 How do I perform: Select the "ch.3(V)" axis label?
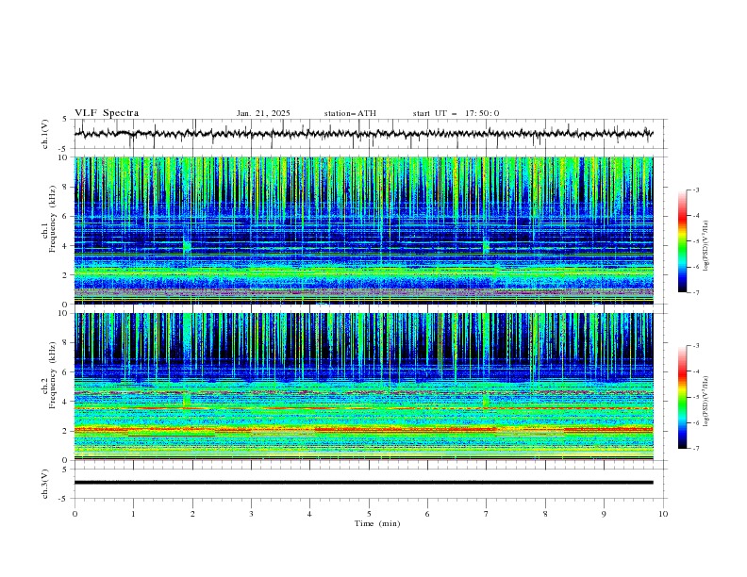(x=45, y=484)
